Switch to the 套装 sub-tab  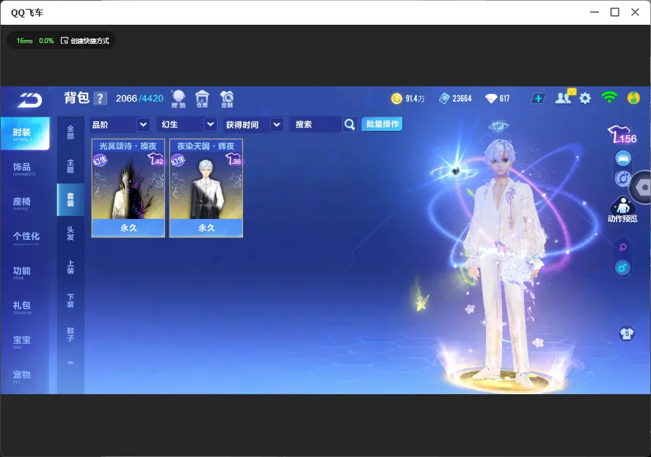tap(70, 200)
